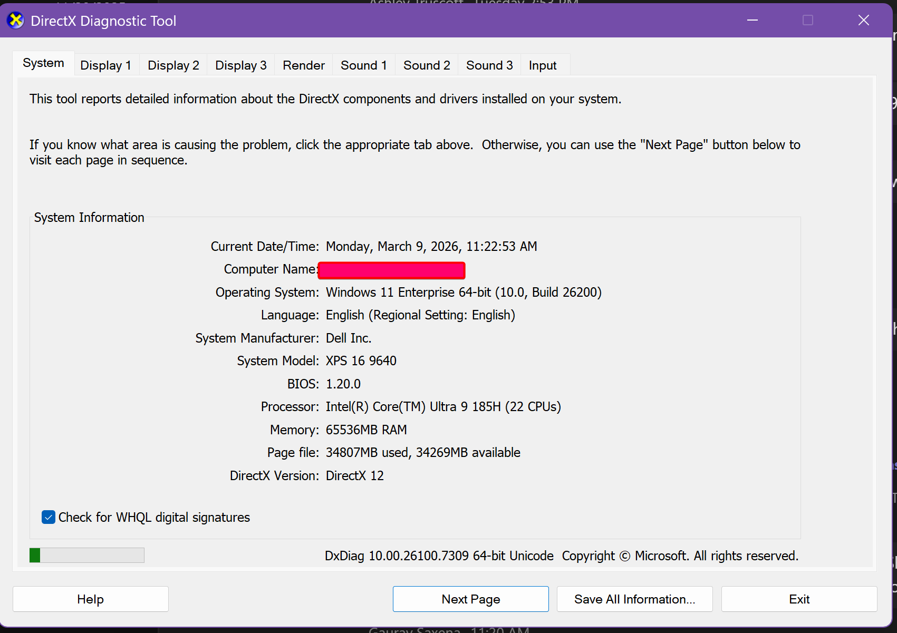Screen dimensions: 897x633
Task: Switch to the Sound 1 tab
Action: pos(364,65)
